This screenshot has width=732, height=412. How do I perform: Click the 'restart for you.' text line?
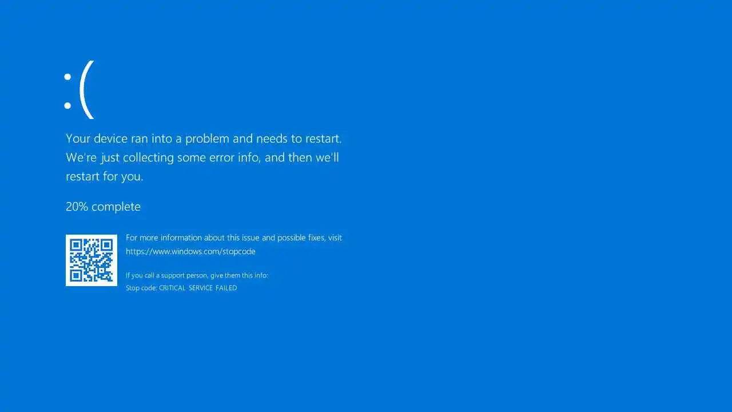pos(105,176)
